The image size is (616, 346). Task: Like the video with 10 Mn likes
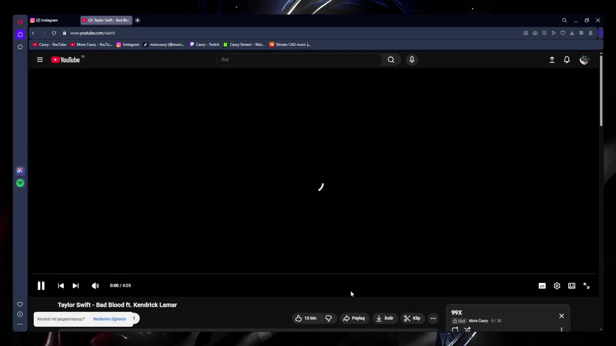pos(306,318)
